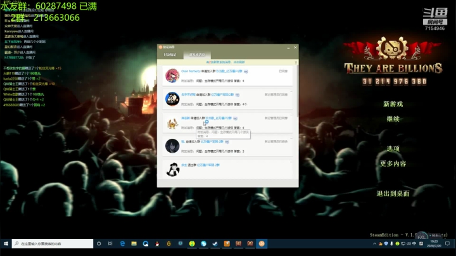The width and height of the screenshot is (456, 256).
Task: Open 选项 in the game menu
Action: 393,149
